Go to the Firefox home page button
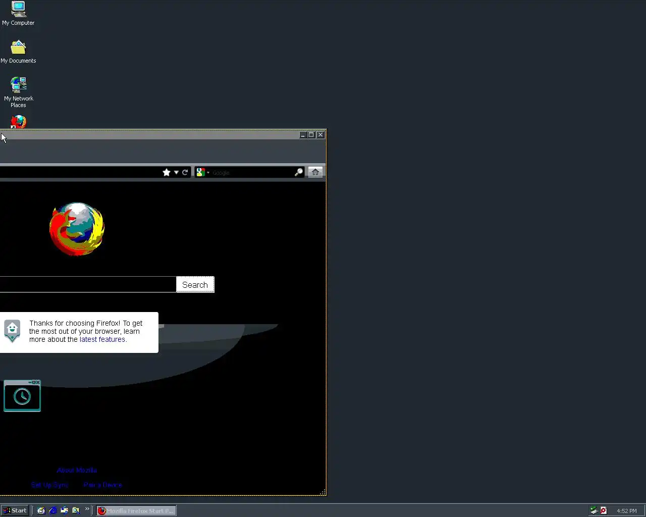Viewport: 646px width, 517px height. pyautogui.click(x=315, y=172)
